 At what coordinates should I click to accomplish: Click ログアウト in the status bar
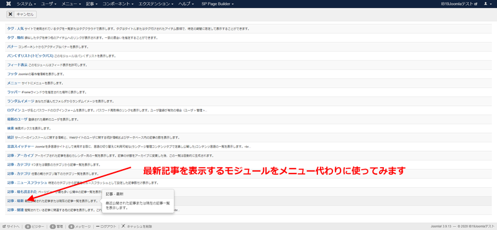coord(106,226)
